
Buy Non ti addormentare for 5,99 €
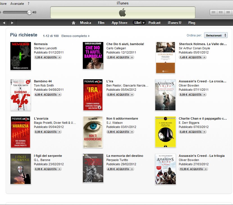pos(118,132)
